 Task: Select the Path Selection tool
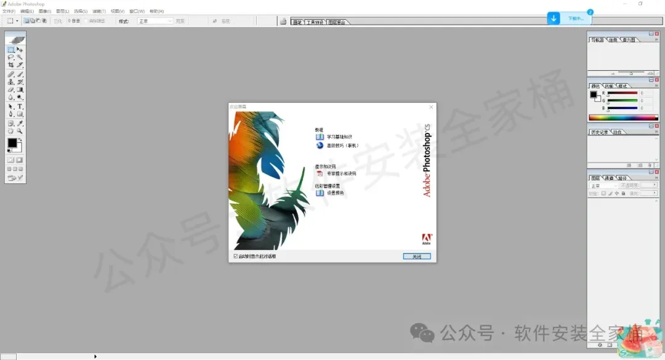click(x=11, y=106)
